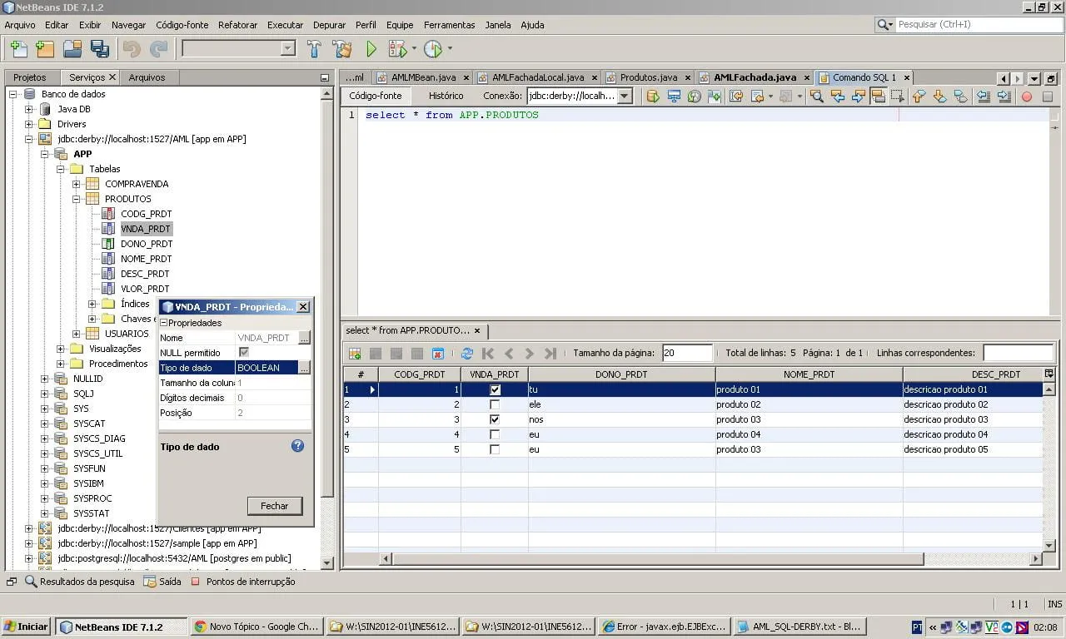Uncheck VNDA_PRDT checkbox for produto 03 row 3
1066x639 pixels.
[495, 419]
